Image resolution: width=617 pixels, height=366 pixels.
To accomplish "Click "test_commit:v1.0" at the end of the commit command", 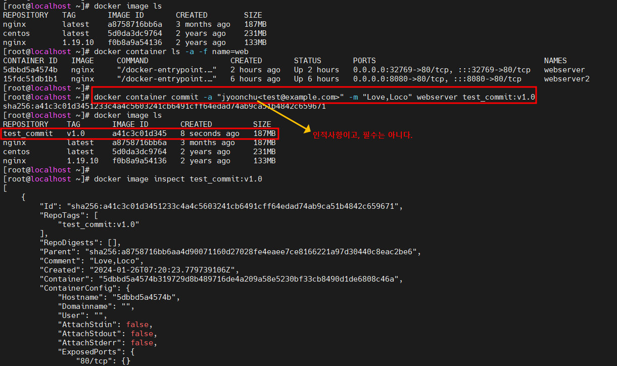I will coord(499,97).
